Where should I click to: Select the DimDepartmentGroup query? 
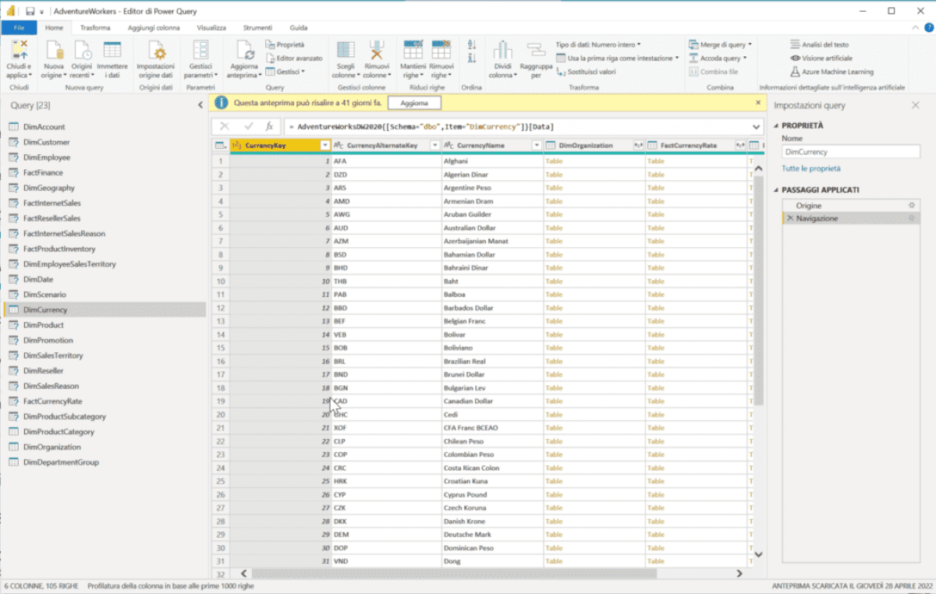105,462
